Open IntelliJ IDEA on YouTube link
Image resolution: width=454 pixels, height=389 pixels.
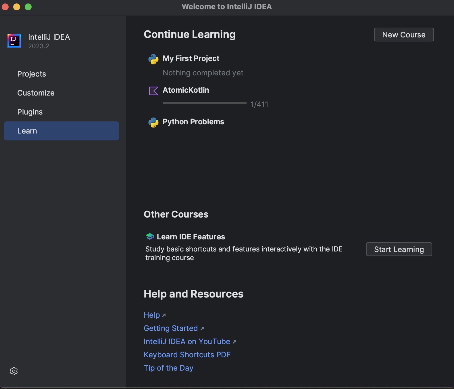click(187, 342)
